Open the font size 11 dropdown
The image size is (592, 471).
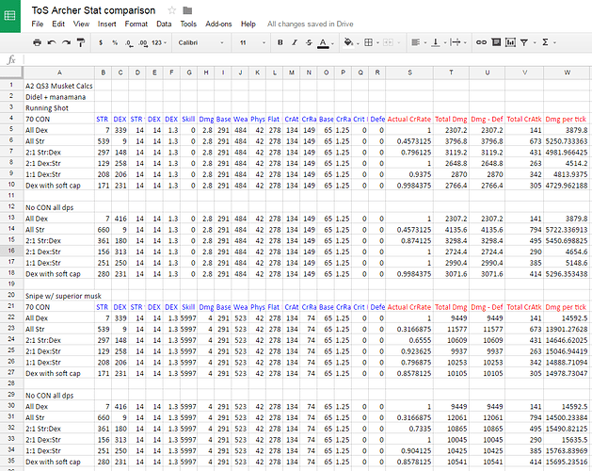pyautogui.click(x=249, y=42)
